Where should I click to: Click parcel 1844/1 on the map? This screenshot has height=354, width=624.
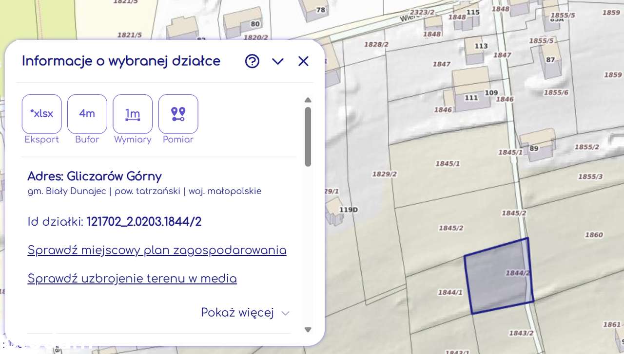[449, 292]
